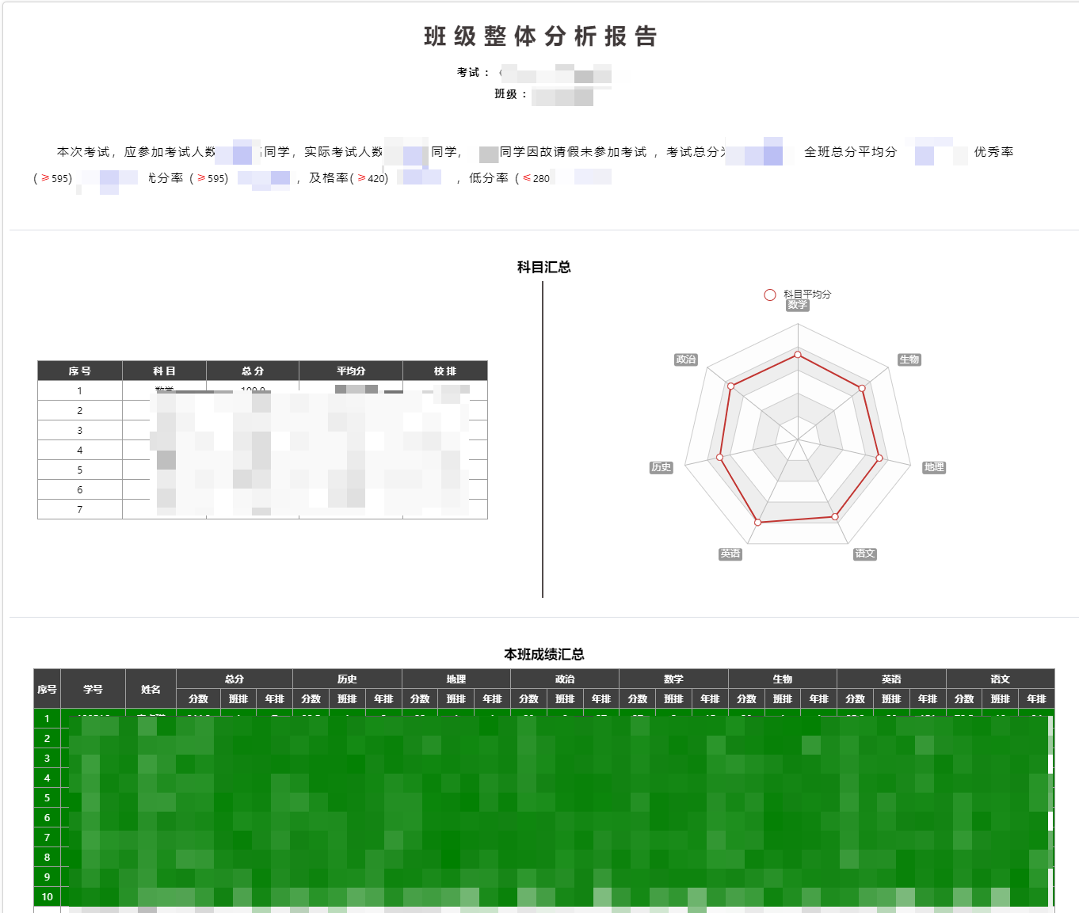Click the 生物 group header in score table
Image resolution: width=1079 pixels, height=913 pixels.
tap(783, 679)
